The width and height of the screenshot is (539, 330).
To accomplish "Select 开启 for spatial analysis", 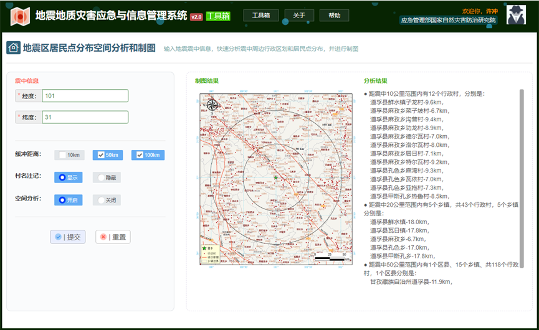I will pos(68,200).
